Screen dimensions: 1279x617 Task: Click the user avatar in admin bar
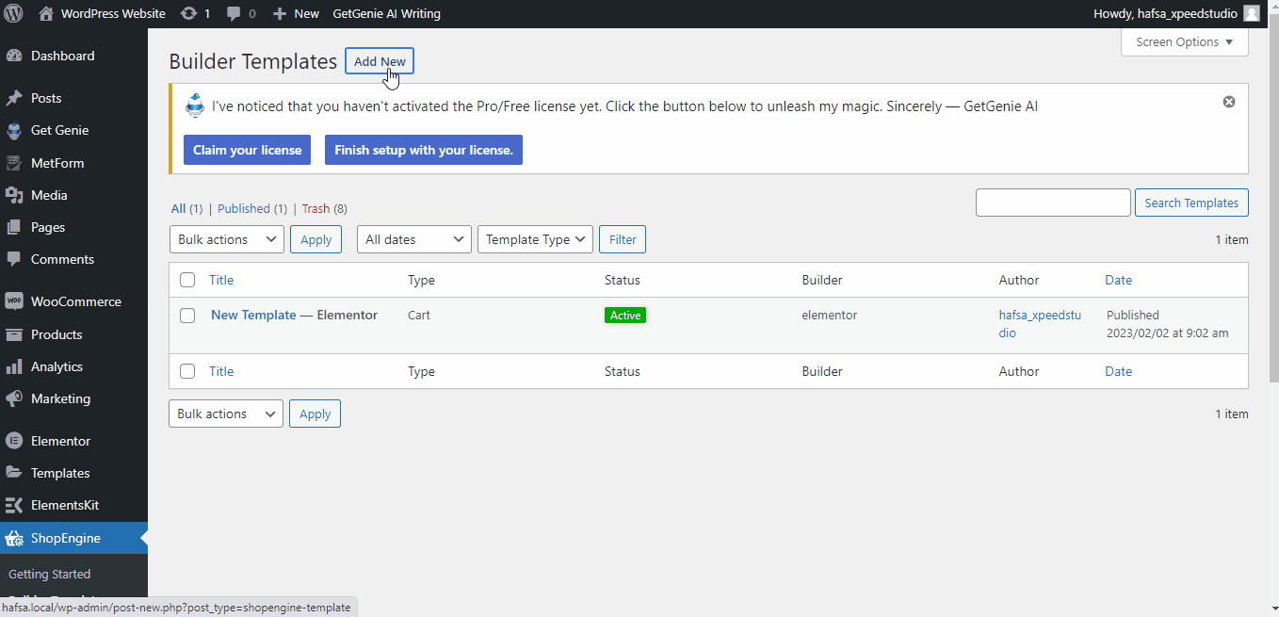click(1252, 14)
